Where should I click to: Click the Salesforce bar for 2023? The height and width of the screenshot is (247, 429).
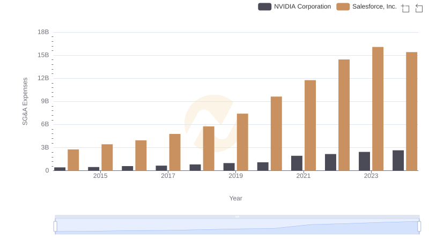pyautogui.click(x=378, y=109)
